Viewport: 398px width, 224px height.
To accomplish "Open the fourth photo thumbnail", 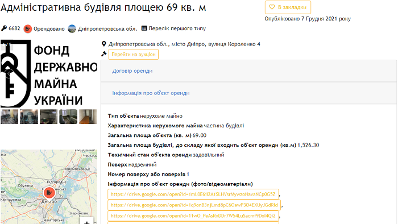I will click(68, 117).
